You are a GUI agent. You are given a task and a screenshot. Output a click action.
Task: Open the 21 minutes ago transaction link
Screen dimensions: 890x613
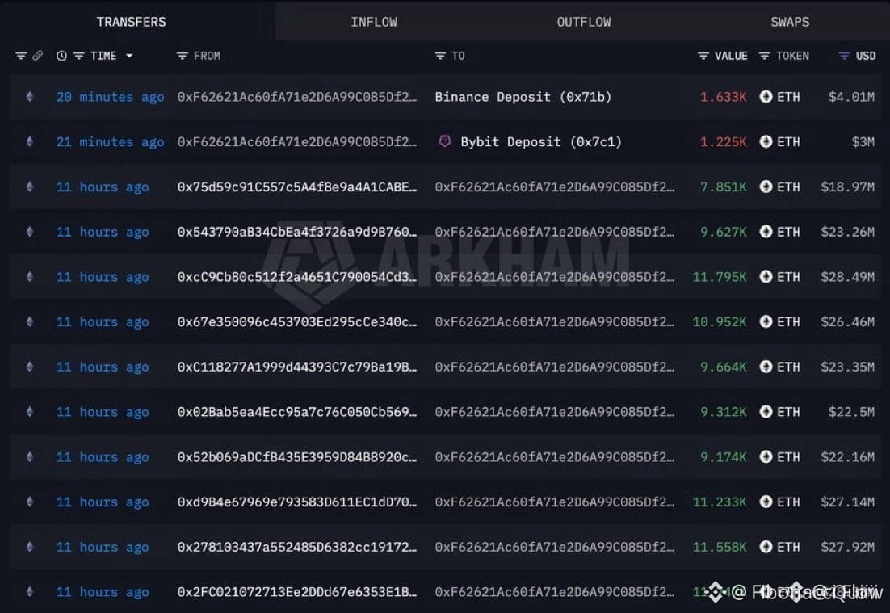(110, 142)
